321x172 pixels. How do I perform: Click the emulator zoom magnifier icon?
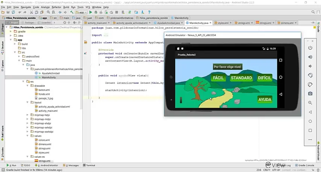pyautogui.click(x=310, y=103)
